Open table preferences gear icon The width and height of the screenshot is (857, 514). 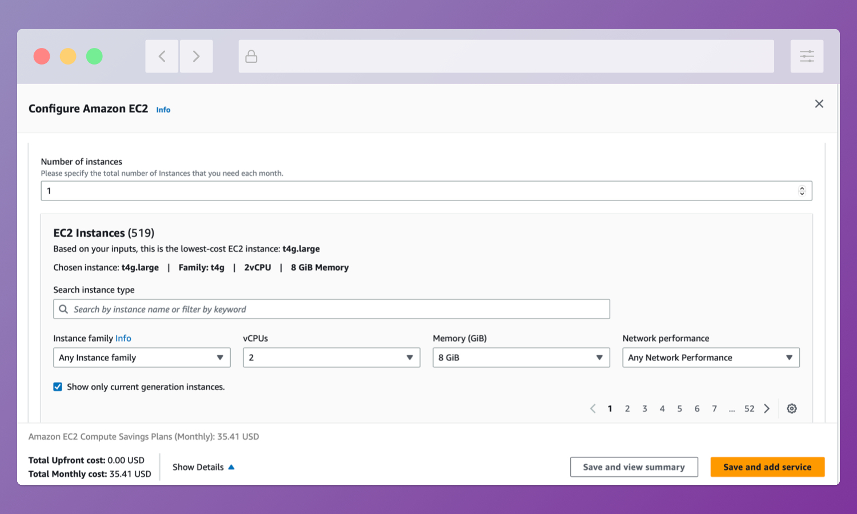[791, 408]
